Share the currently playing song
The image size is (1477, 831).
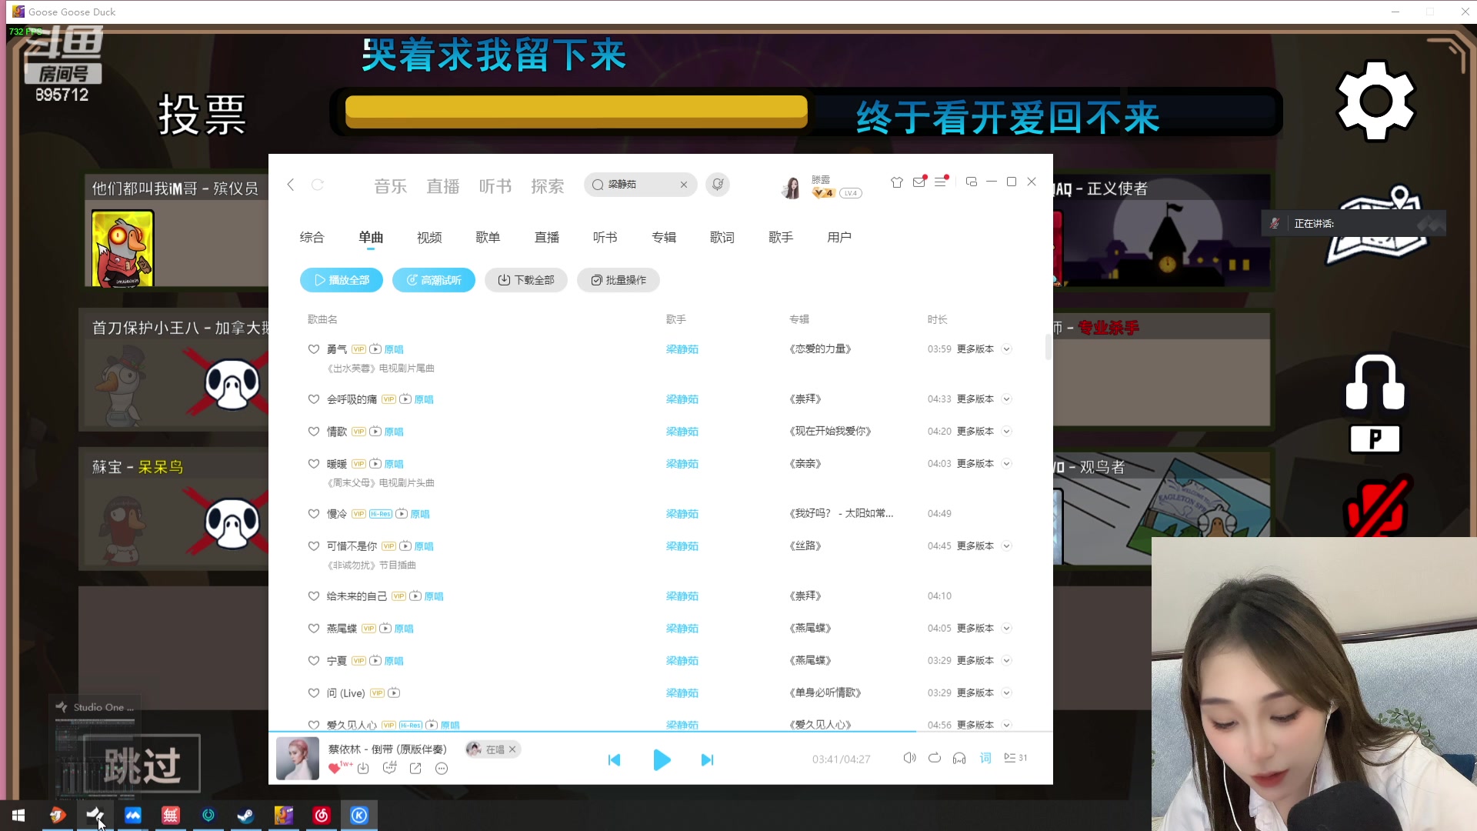tap(415, 768)
